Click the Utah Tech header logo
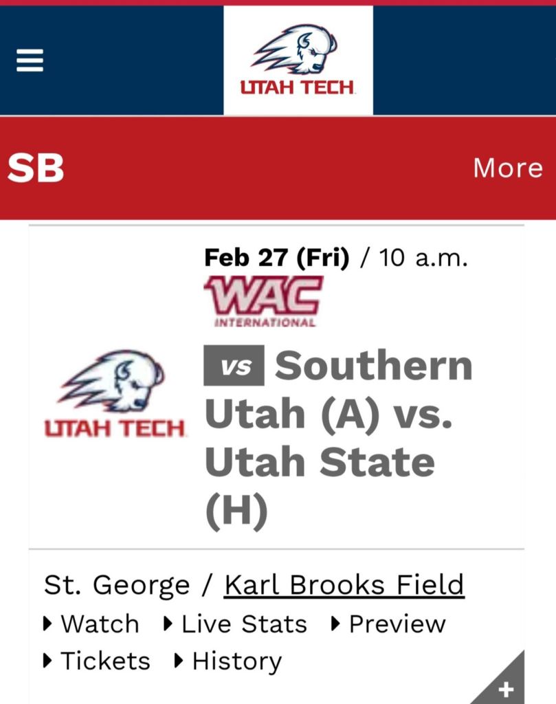Image resolution: width=556 pixels, height=704 pixels. coord(298,60)
